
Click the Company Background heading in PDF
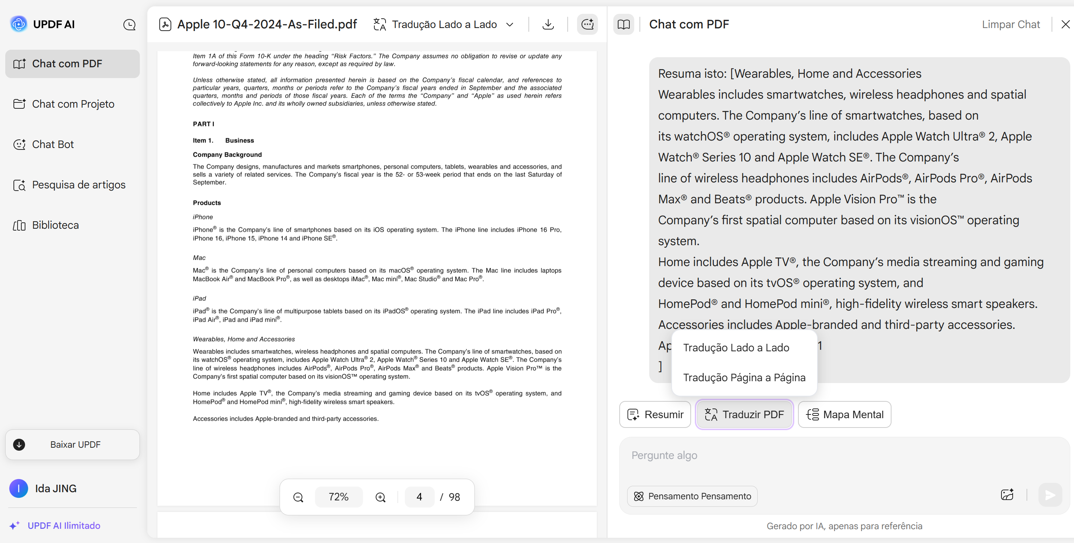227,155
